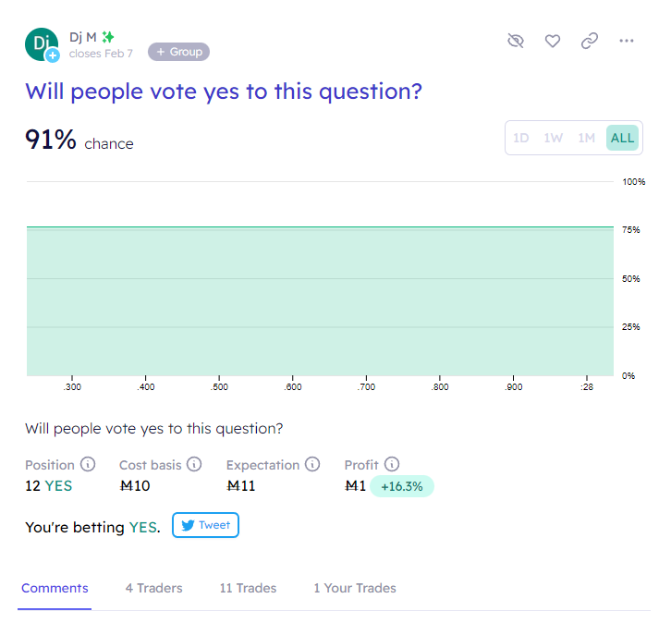The width and height of the screenshot is (671, 623).
Task: Click the market title link
Action: [x=224, y=92]
